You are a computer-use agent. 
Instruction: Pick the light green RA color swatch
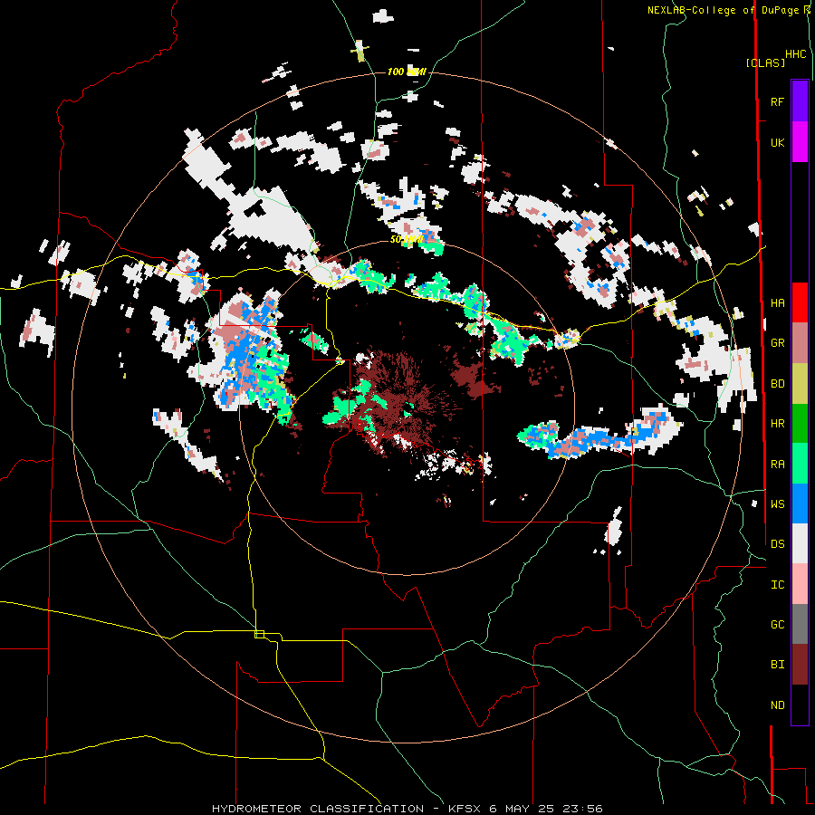(800, 464)
